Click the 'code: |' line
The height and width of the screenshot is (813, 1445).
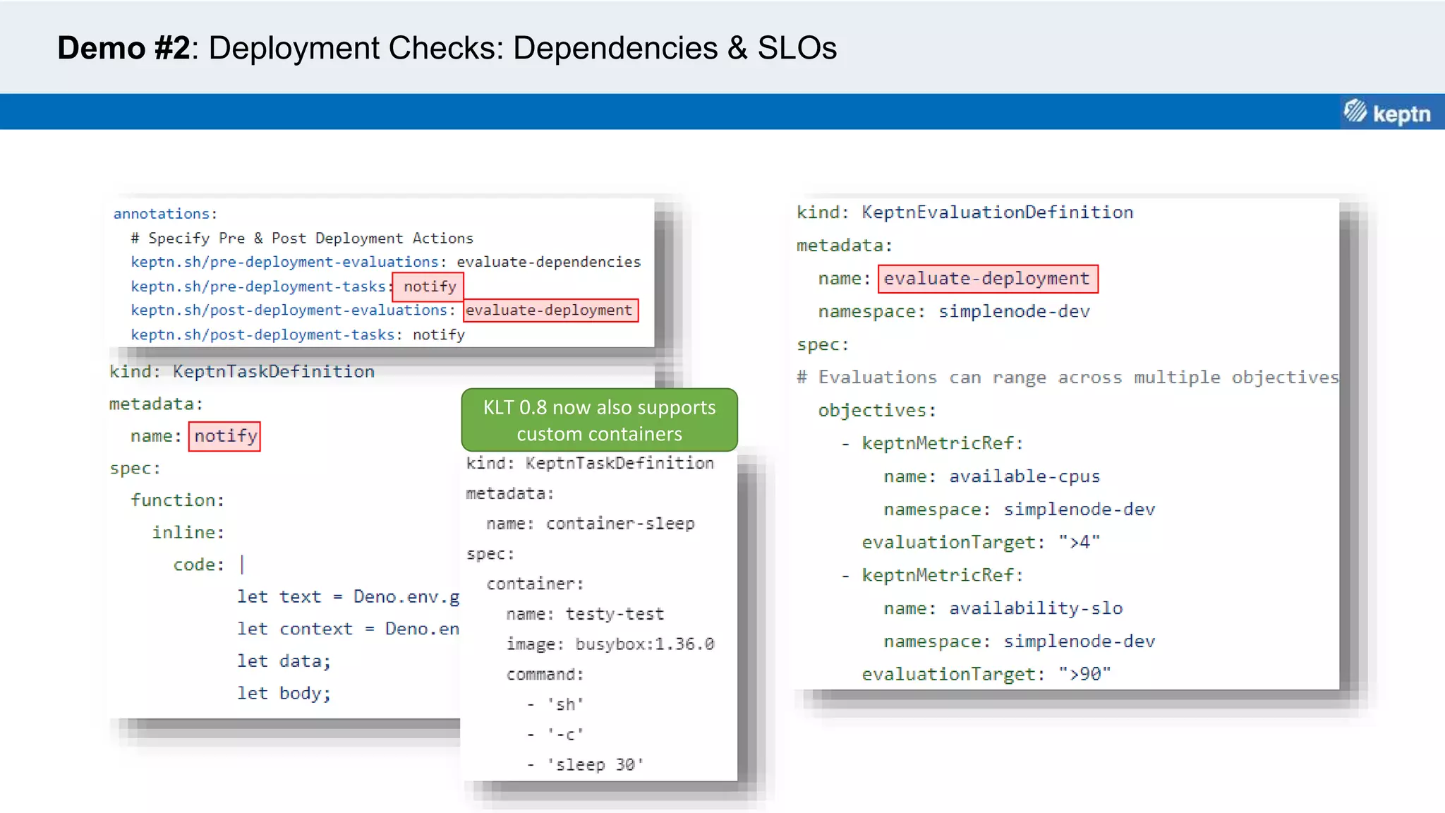click(x=210, y=565)
